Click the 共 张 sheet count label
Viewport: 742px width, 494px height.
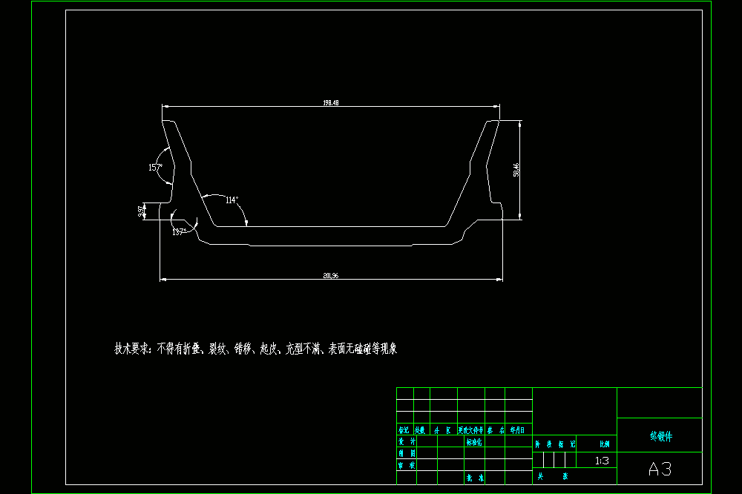point(552,476)
